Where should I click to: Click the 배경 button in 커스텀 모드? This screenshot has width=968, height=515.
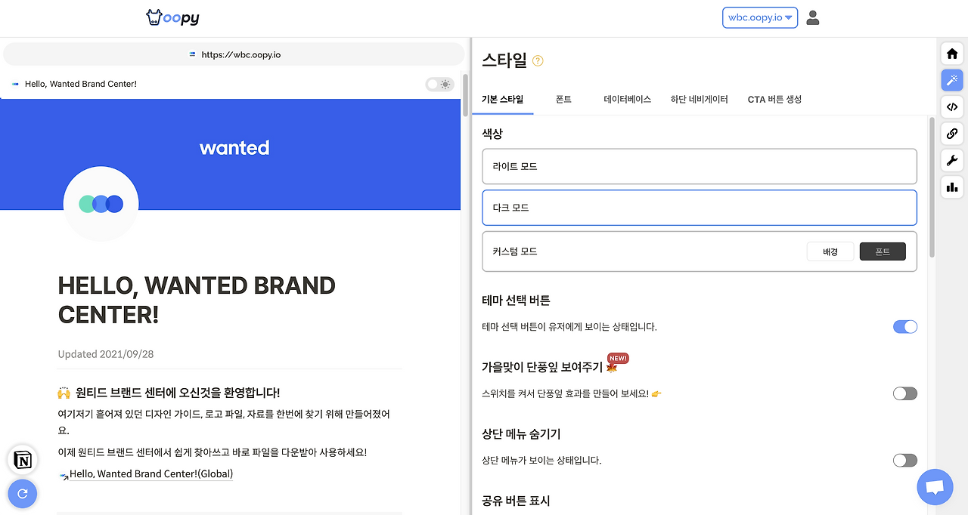pos(830,251)
